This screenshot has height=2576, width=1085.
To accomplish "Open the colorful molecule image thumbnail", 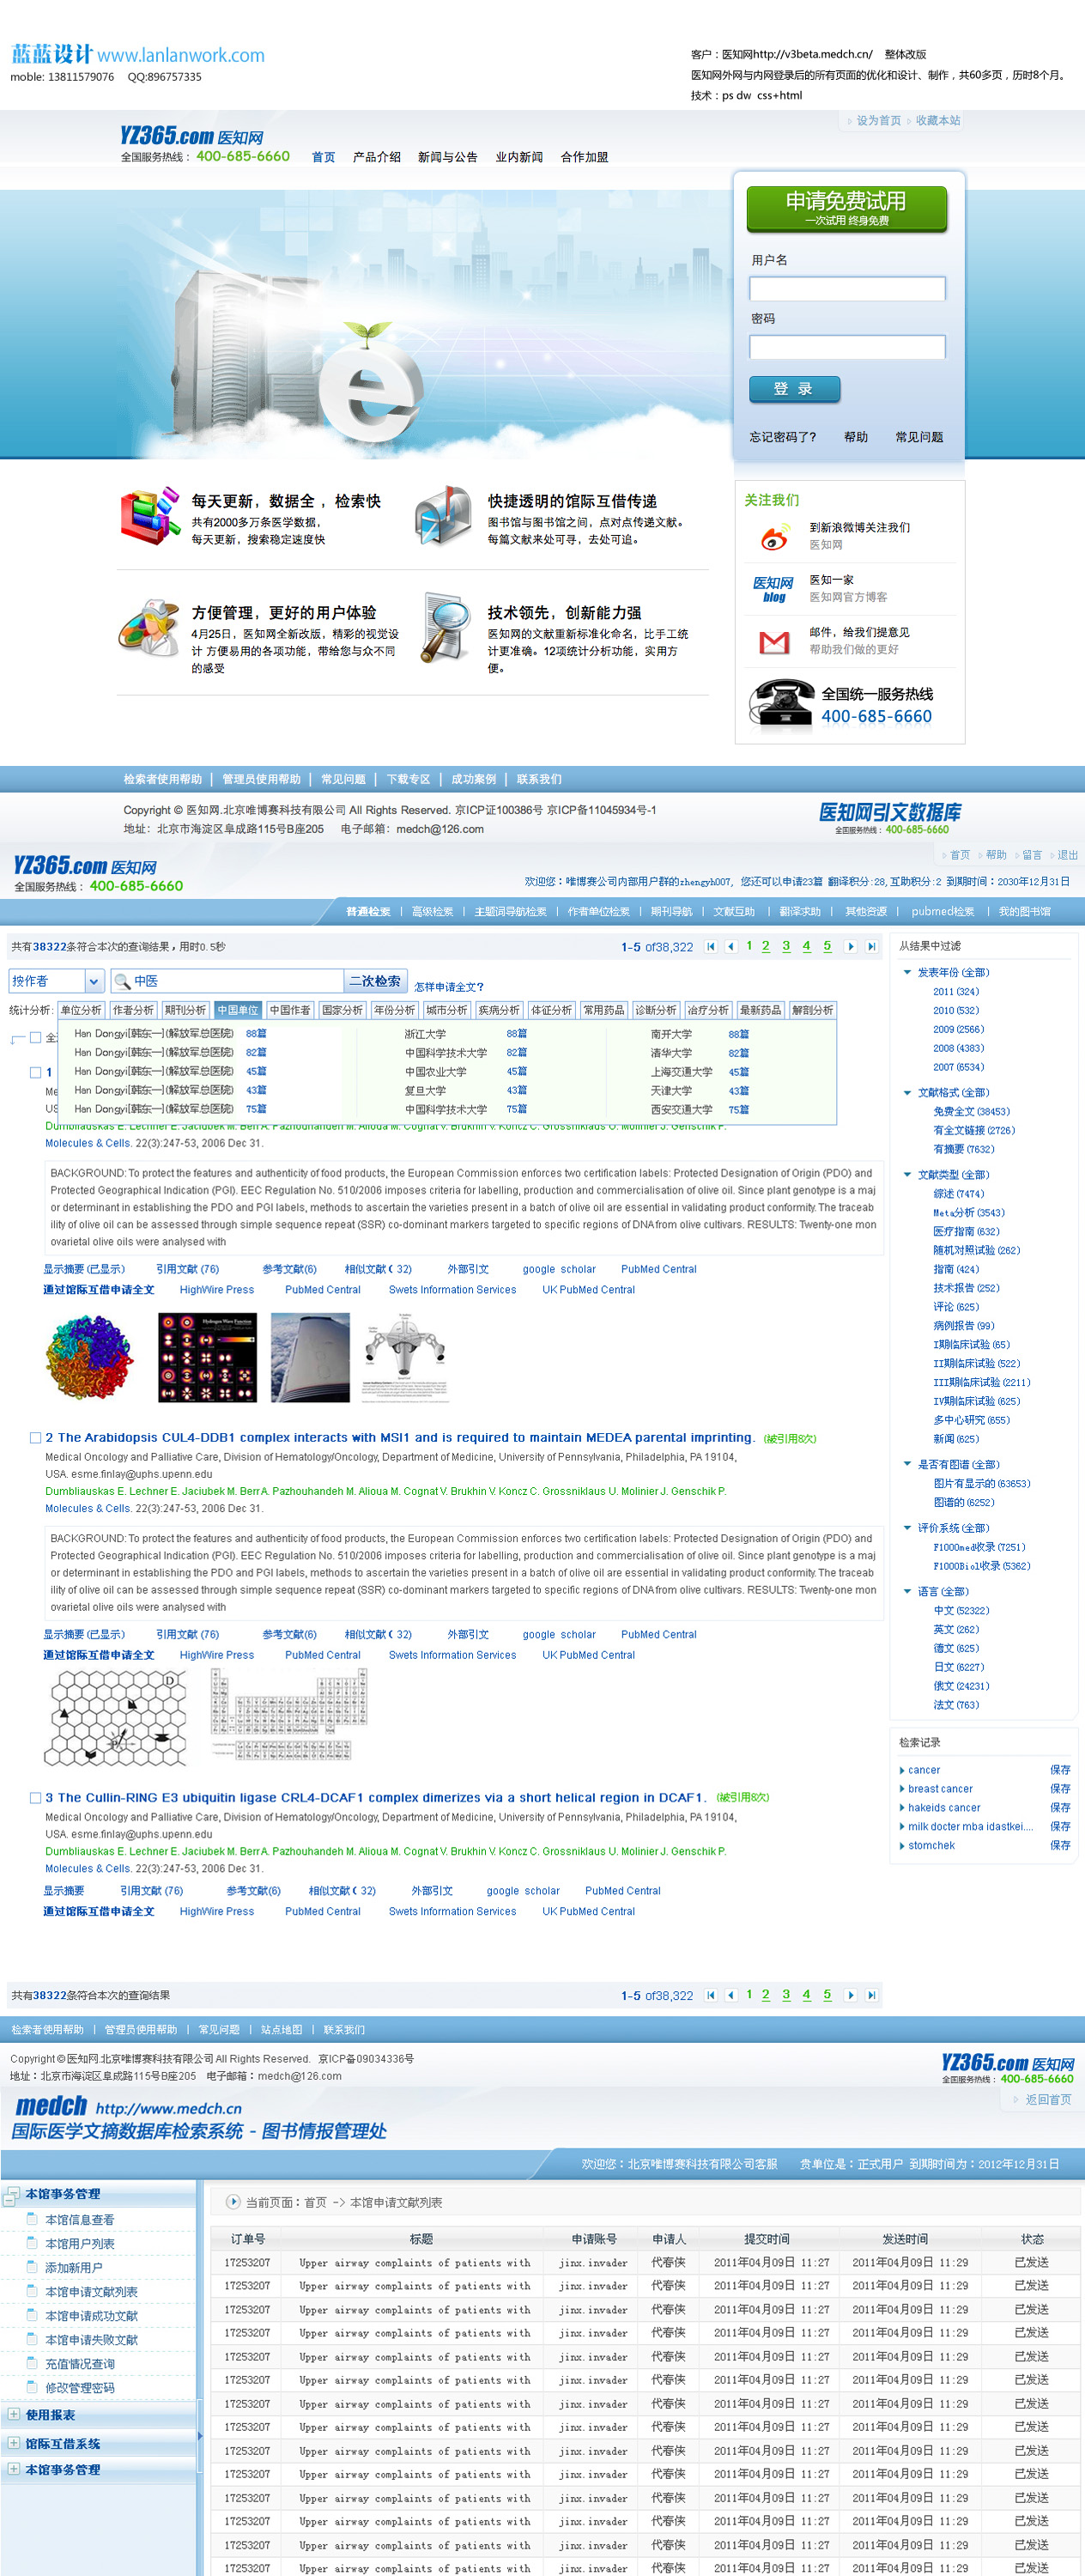I will pos(90,1357).
